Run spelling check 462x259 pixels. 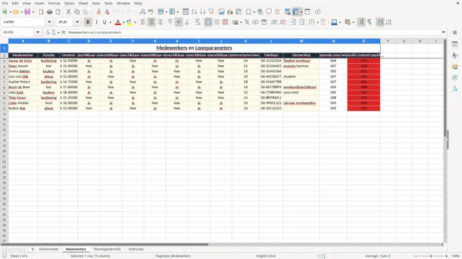coord(151,12)
